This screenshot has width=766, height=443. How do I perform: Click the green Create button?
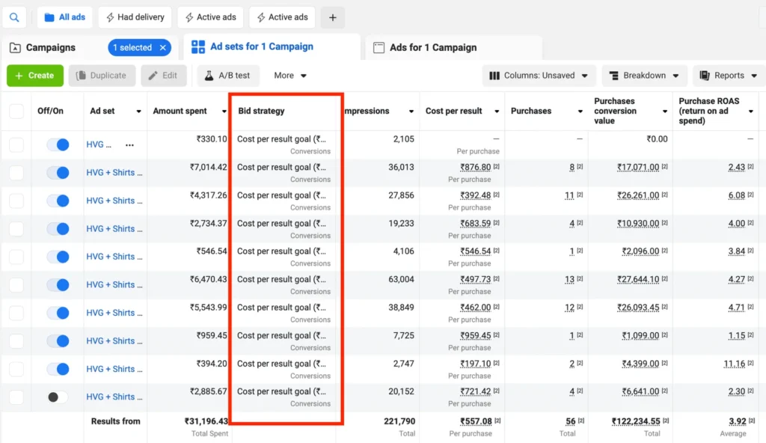[x=34, y=76]
